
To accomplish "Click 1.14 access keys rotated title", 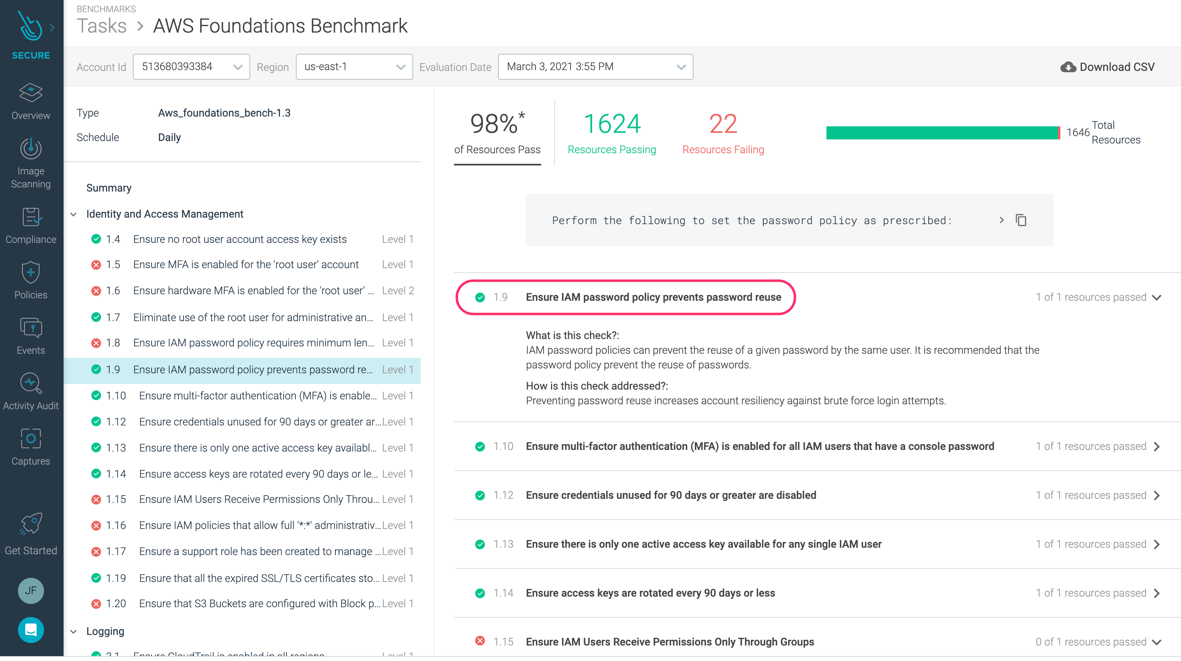I will pyautogui.click(x=650, y=593).
